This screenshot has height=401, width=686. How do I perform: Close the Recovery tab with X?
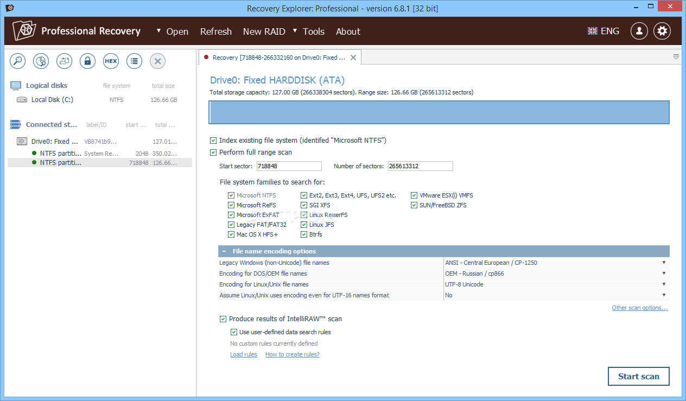(353, 58)
